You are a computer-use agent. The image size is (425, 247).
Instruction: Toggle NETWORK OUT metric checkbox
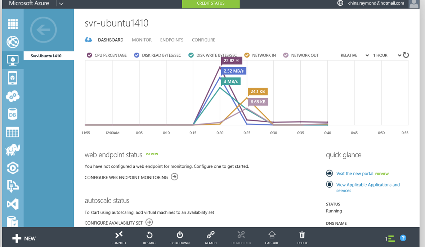click(x=286, y=55)
